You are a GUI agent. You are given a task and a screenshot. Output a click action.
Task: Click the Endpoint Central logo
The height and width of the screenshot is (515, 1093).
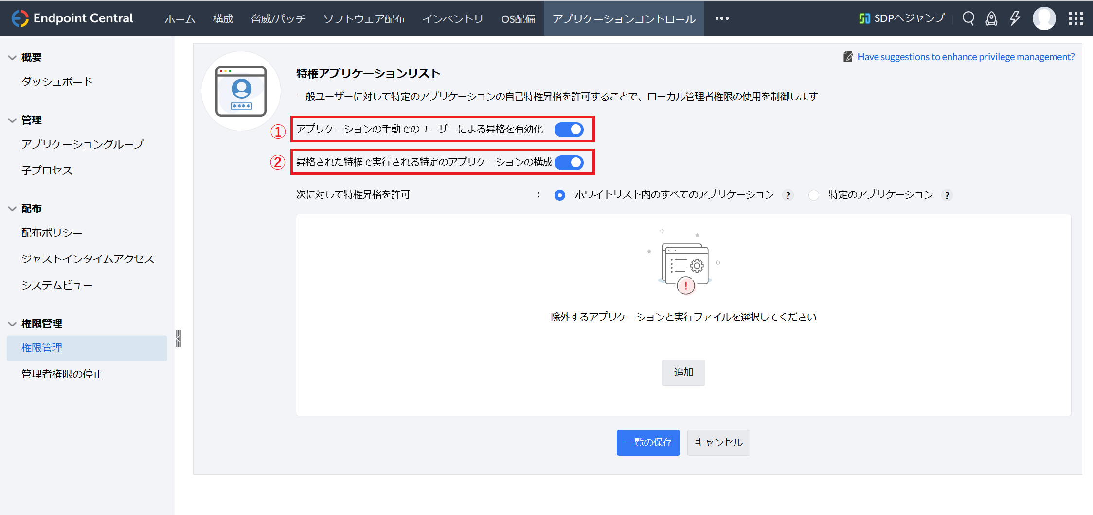[x=72, y=18]
